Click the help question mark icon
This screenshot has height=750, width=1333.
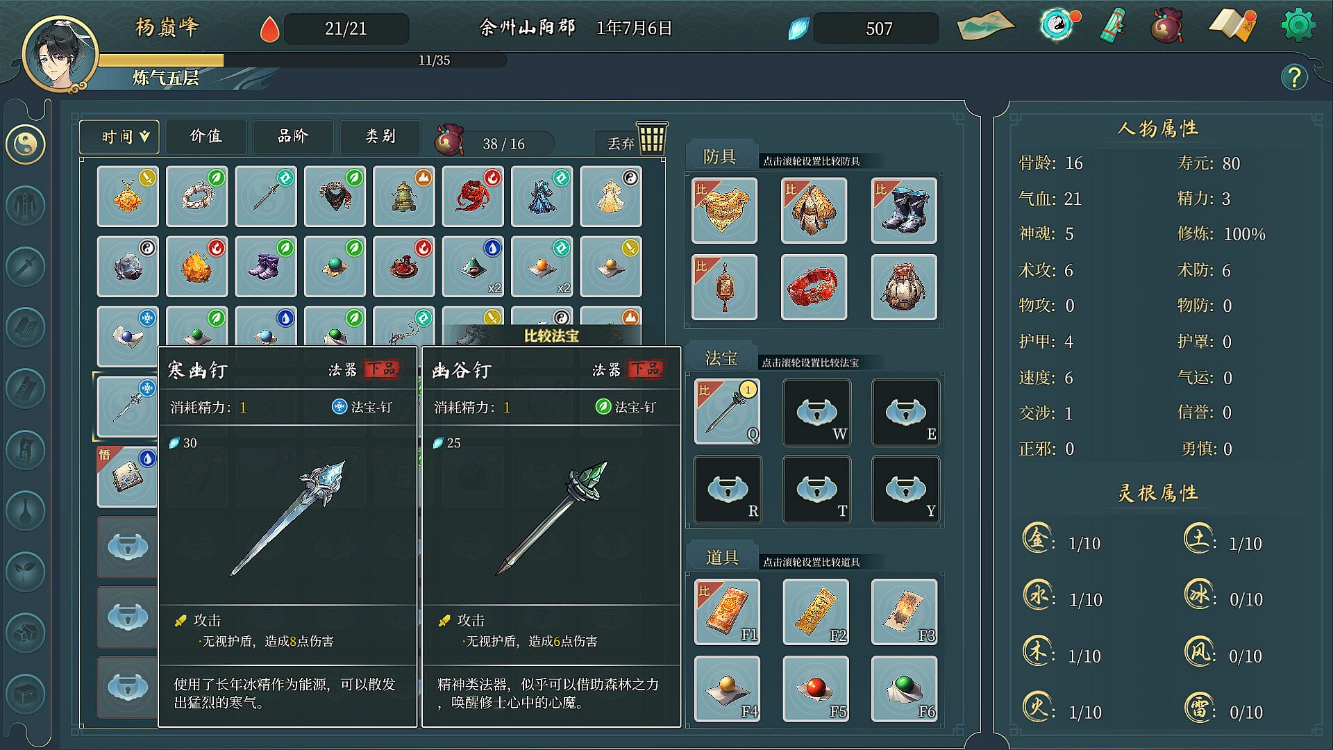(1294, 76)
